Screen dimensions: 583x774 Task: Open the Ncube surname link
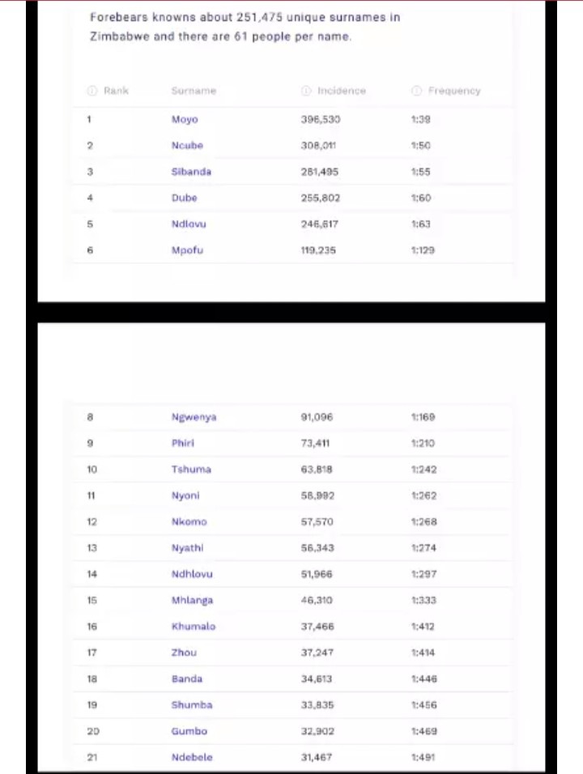(187, 146)
